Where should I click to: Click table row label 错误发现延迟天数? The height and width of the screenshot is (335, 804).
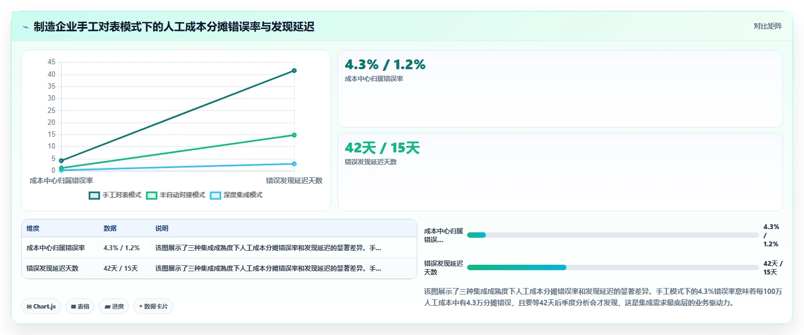point(52,268)
